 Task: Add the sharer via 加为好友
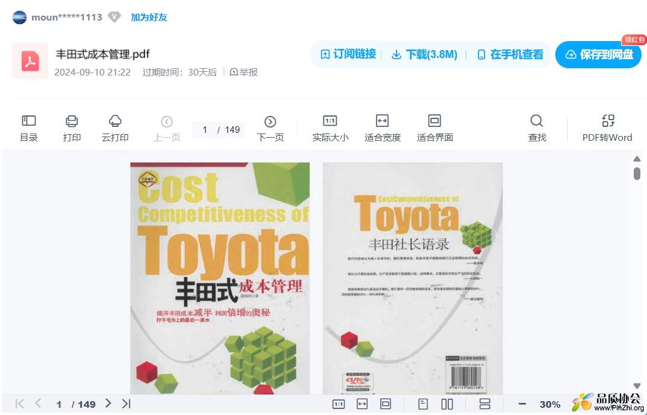tap(149, 18)
